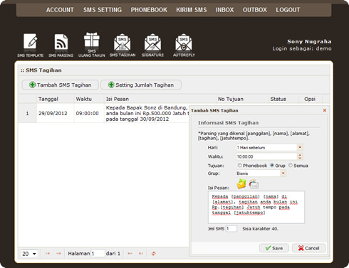Screen dimensions: 349x268
Task: Click the Waktu column header
Action: pyautogui.click(x=89, y=99)
